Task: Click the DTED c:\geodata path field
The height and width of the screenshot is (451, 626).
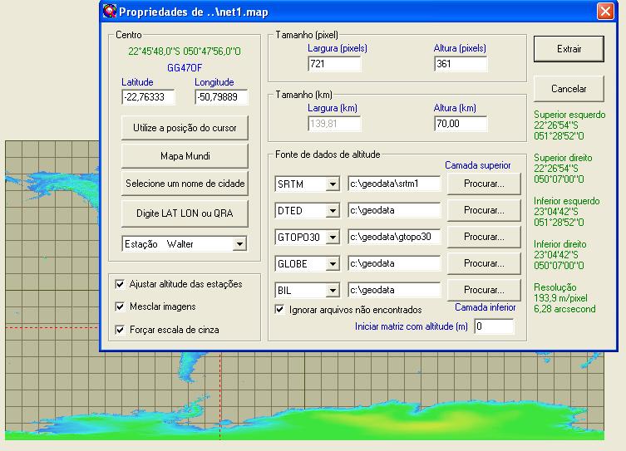Action: tap(394, 210)
